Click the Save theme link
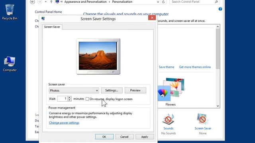This screenshot has height=143, width=255. click(167, 67)
